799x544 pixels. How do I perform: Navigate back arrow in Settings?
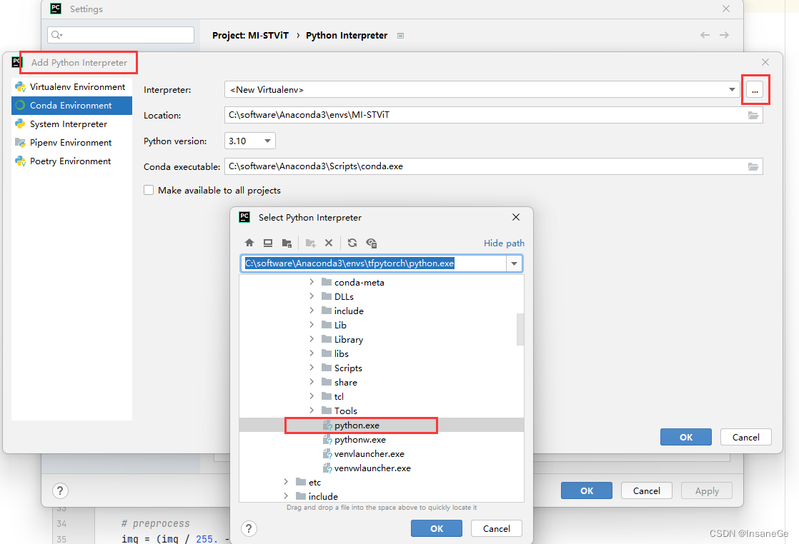[705, 35]
